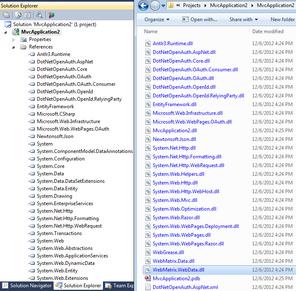Viewport: 296px width, 291px height.
Task: Click the Forward arrow in the Explorer window
Action: [154, 6]
